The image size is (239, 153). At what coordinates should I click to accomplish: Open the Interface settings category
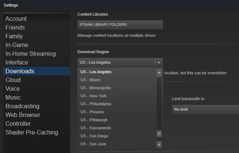(x=37, y=62)
